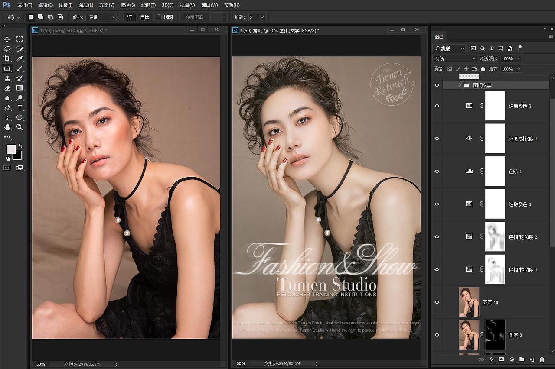Screen dimensions: 555x369
Task: Select the Path Selection tool
Action: [7, 117]
